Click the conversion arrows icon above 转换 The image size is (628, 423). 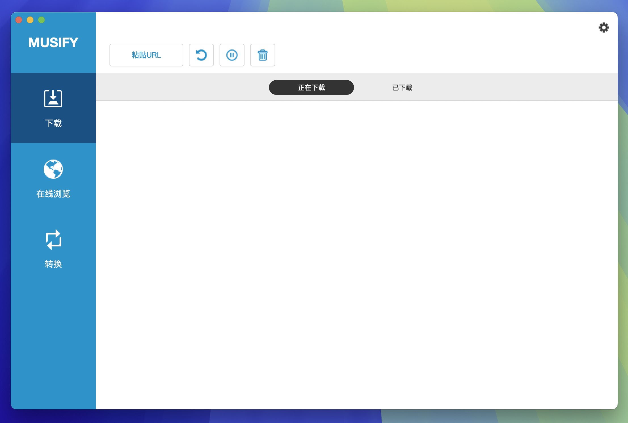coord(53,240)
